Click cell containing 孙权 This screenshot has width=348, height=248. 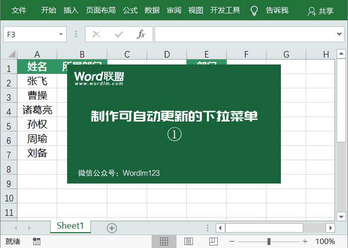point(37,124)
